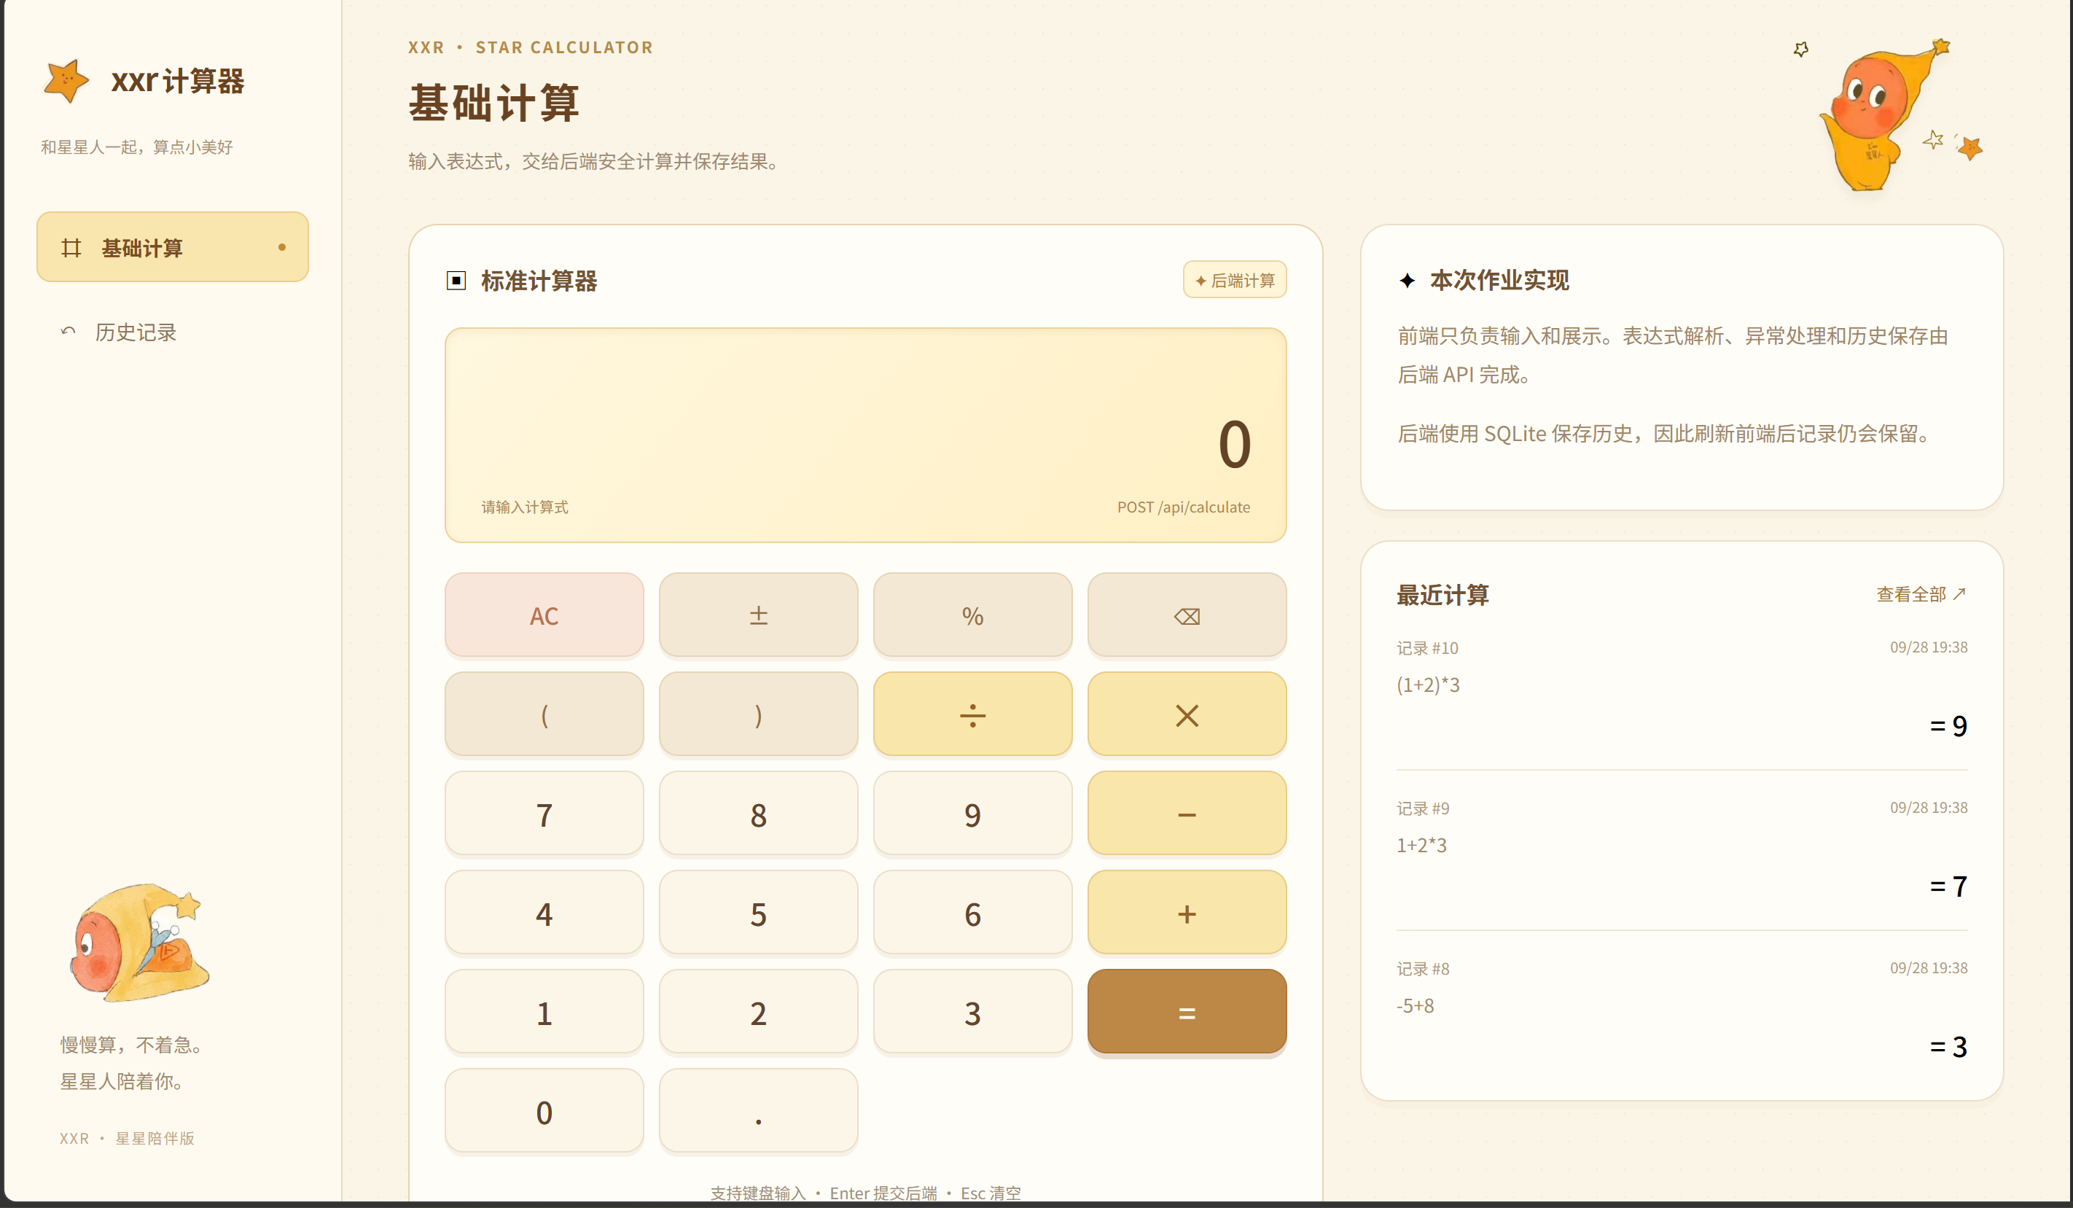Click the star logo beside xxr 计算器
The image size is (2073, 1208).
[x=66, y=81]
